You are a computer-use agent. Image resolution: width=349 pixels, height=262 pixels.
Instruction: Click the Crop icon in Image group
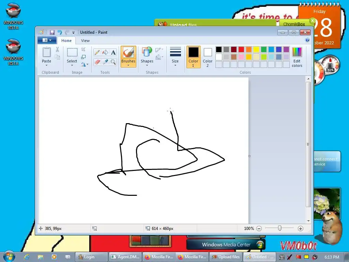83,49
